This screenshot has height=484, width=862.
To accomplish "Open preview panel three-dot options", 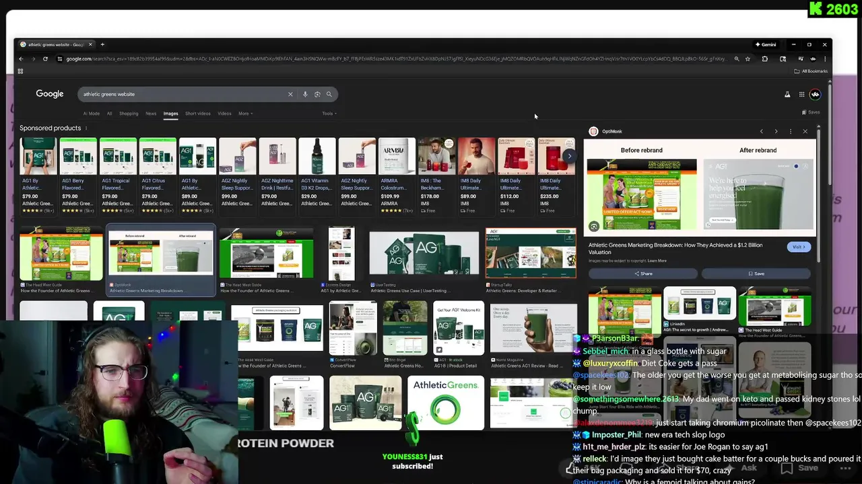I will pyautogui.click(x=791, y=132).
